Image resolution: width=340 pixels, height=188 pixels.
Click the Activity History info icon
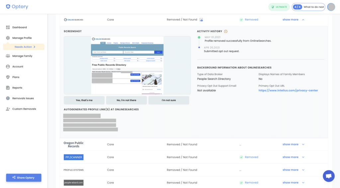[x=226, y=31]
